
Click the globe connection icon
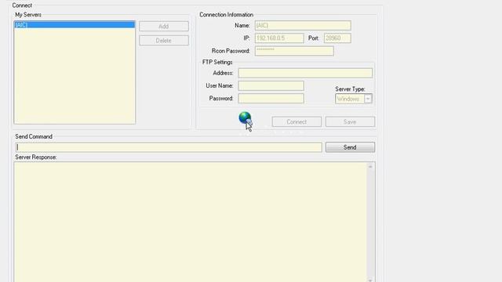point(245,118)
